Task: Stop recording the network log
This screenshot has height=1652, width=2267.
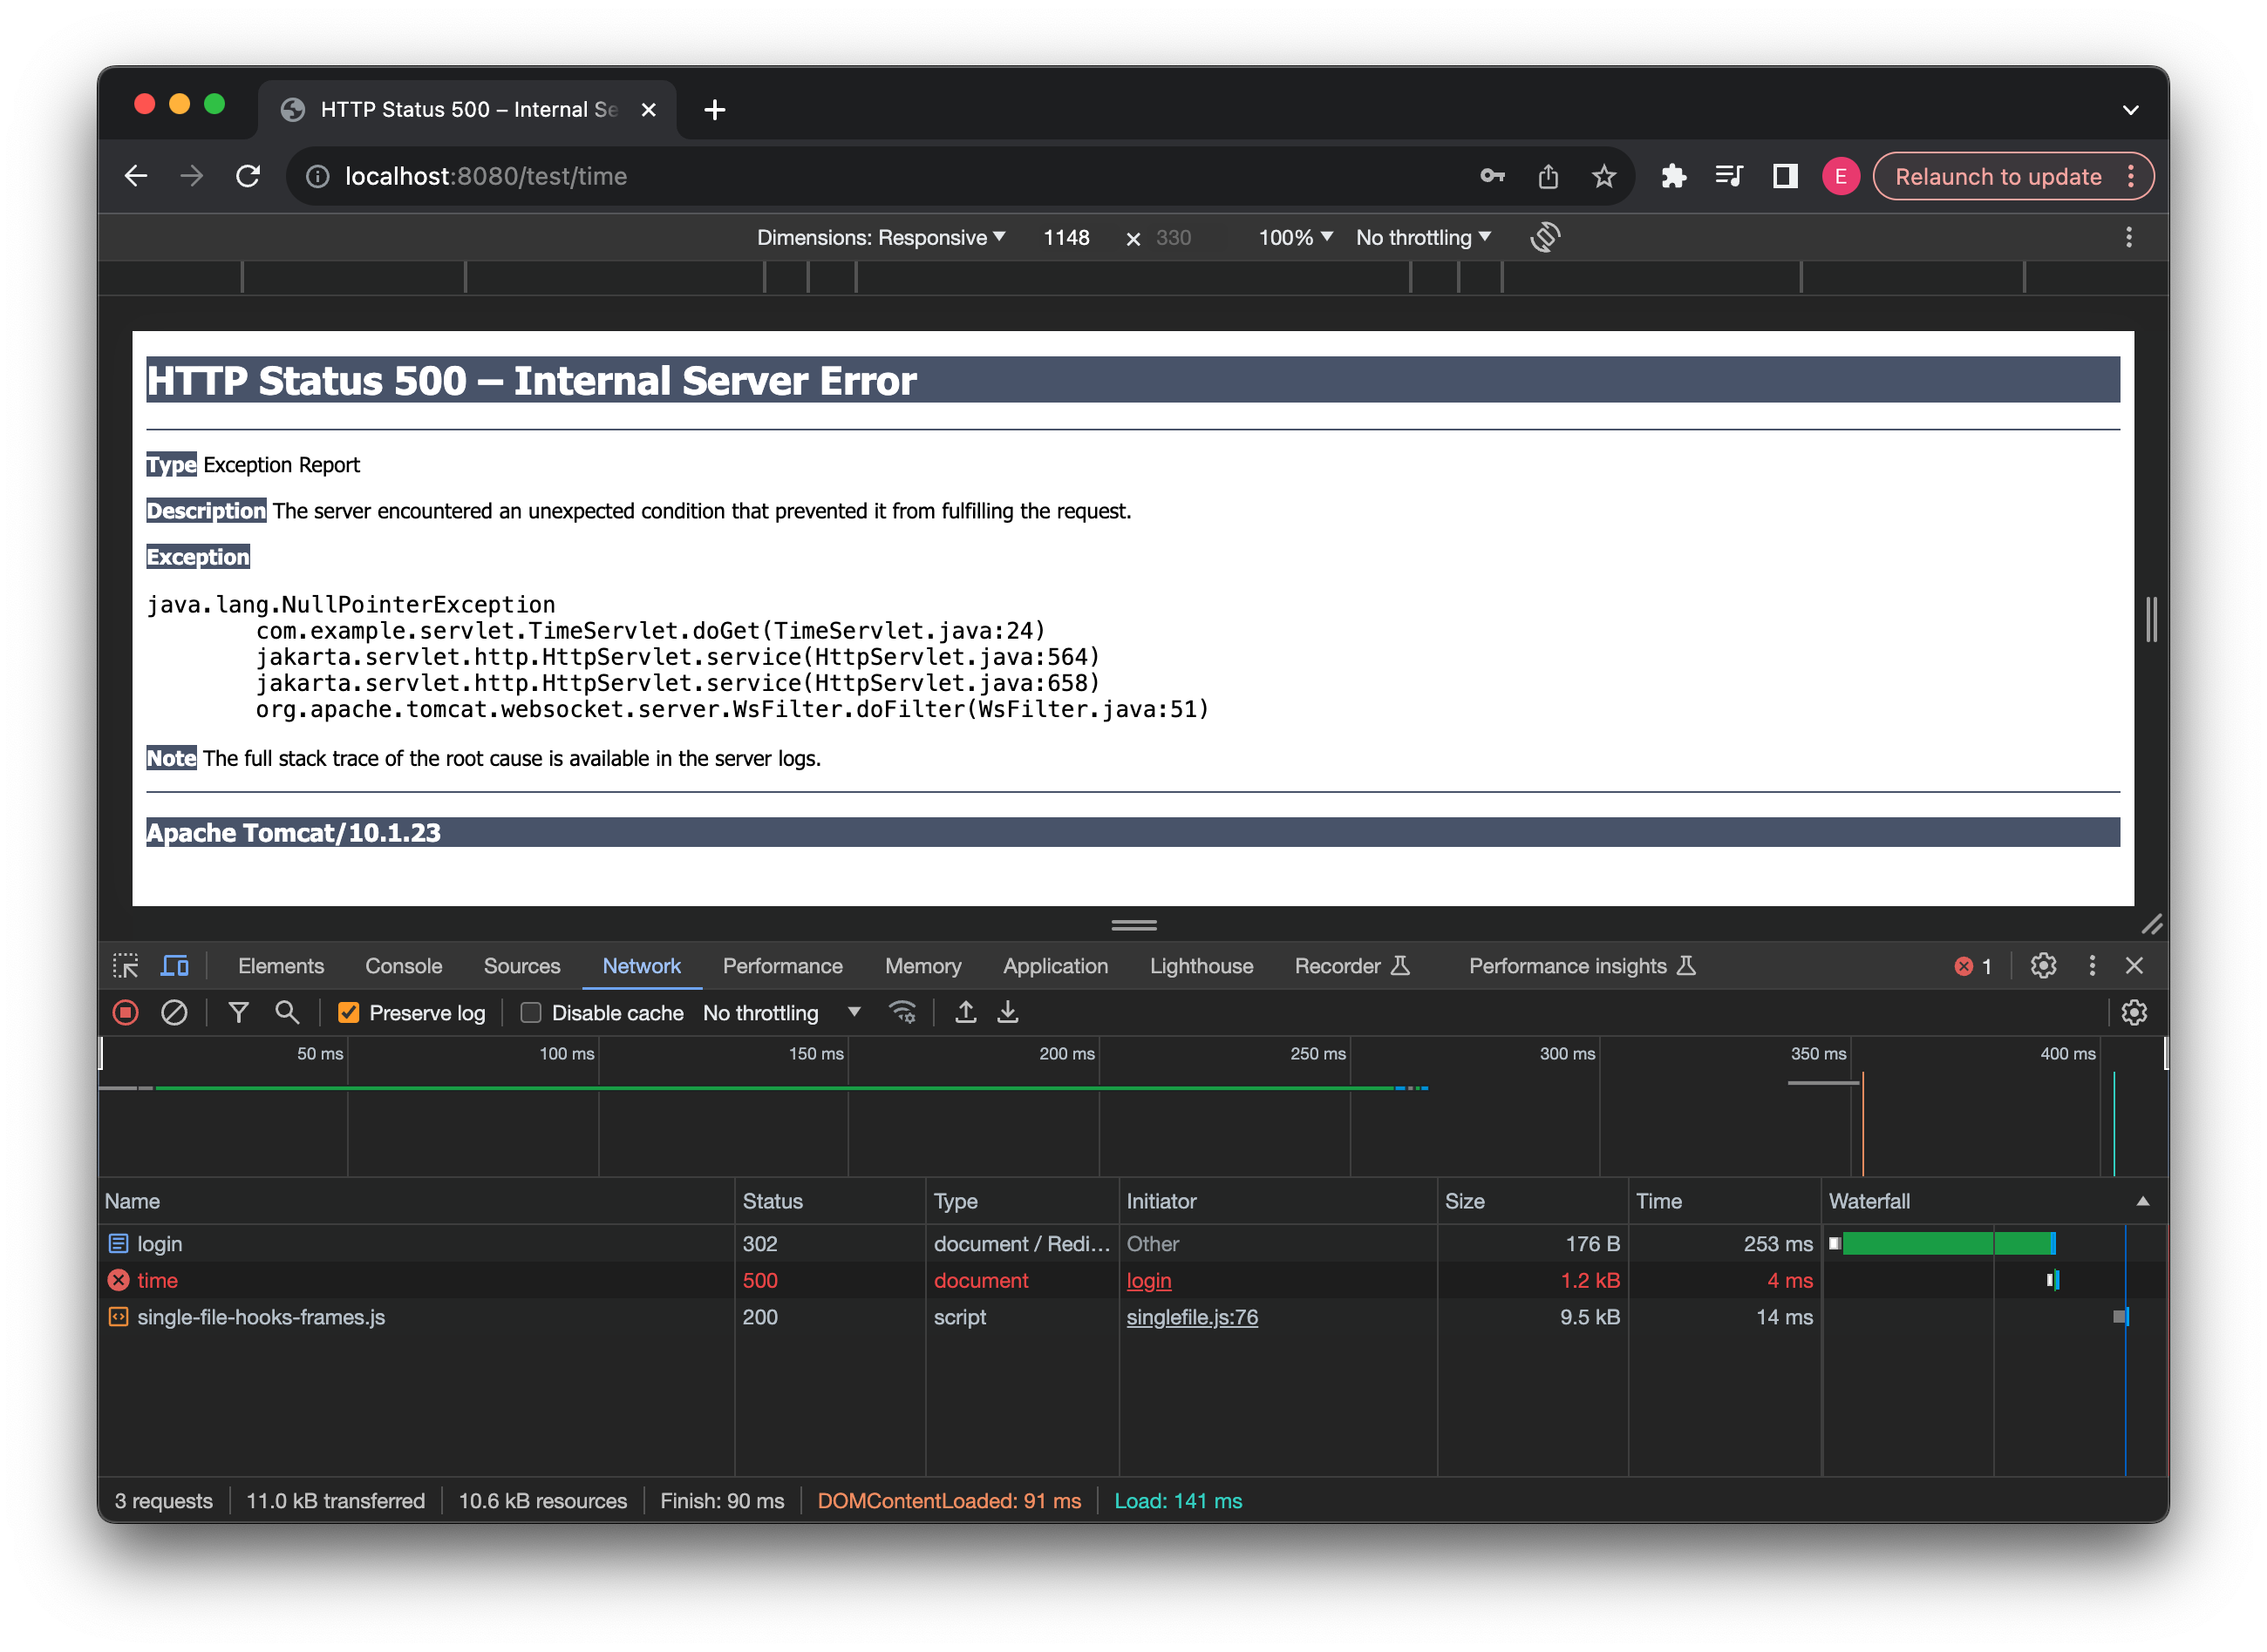Action: point(124,1012)
